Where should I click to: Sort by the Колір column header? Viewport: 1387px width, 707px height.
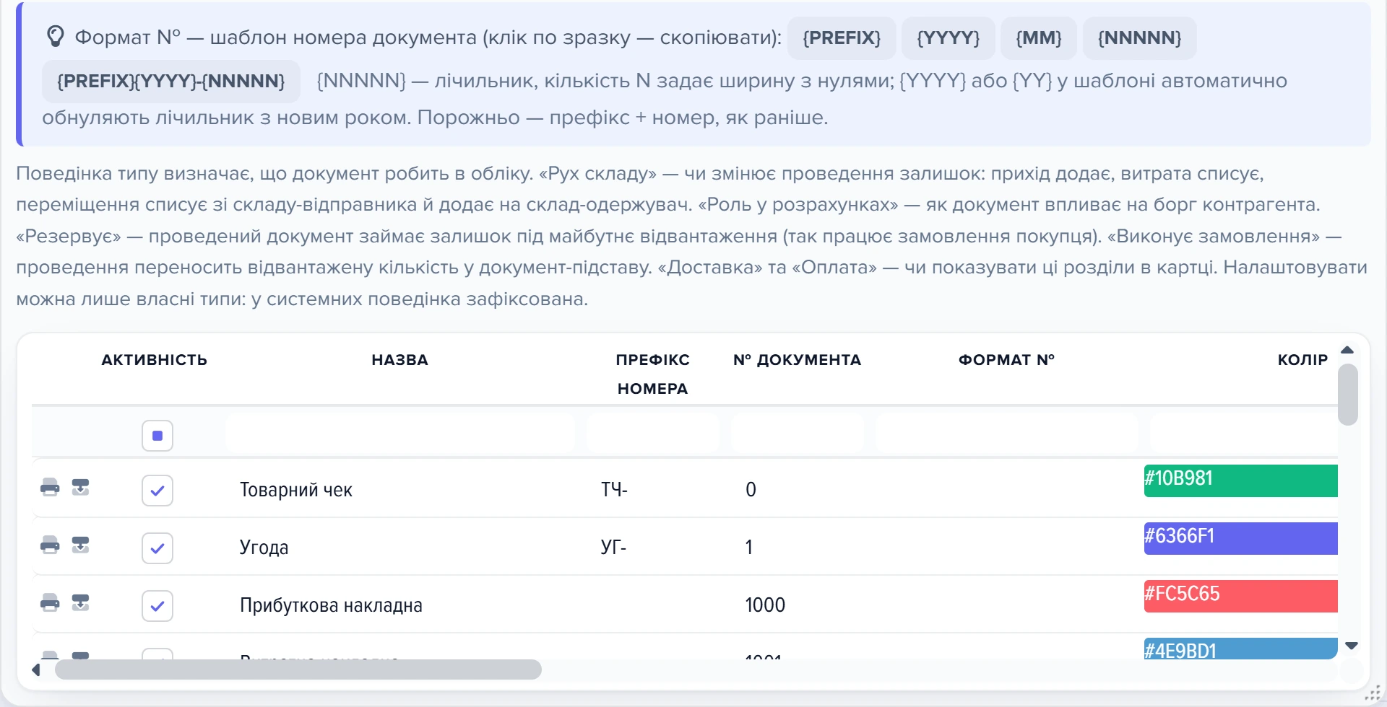point(1303,360)
